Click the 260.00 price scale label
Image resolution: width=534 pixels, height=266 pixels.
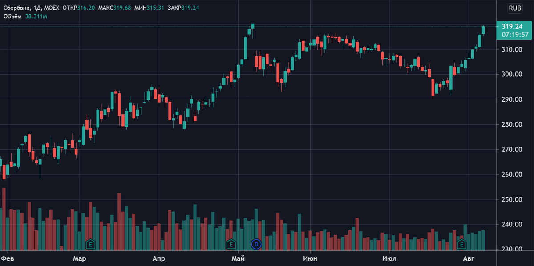[x=512, y=175]
